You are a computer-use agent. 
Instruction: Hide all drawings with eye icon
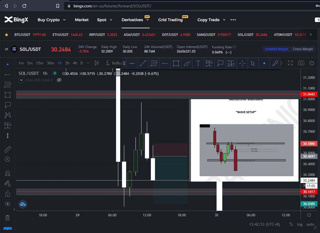click(x=8, y=204)
